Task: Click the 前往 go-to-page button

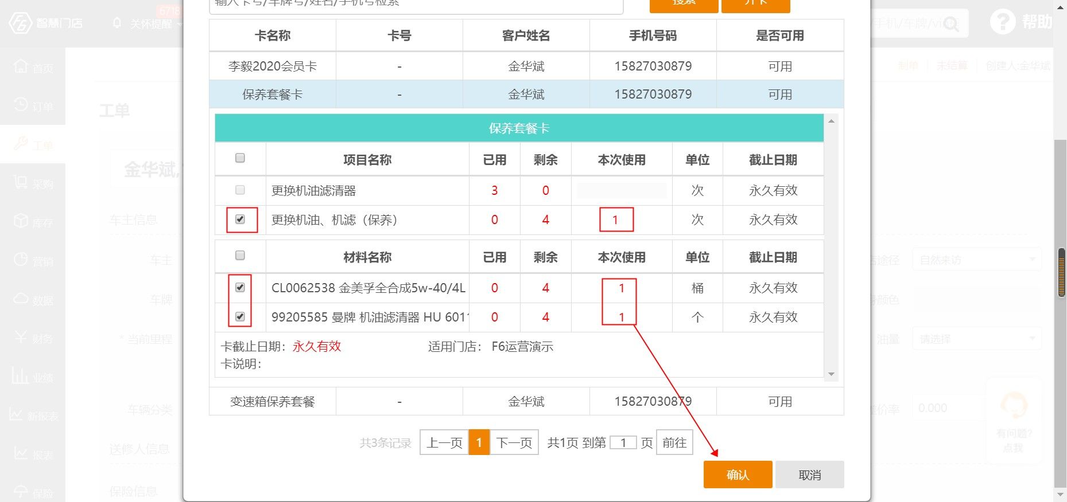Action: 674,442
